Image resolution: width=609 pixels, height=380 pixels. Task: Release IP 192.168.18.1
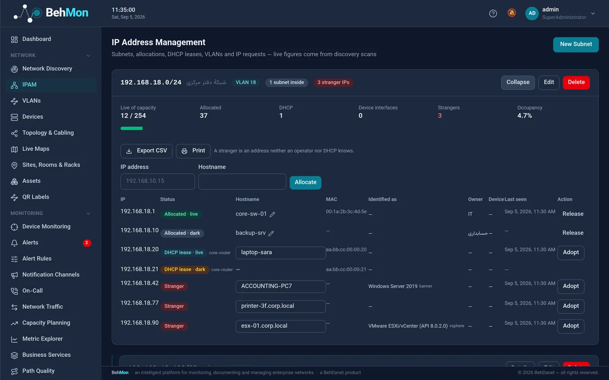pos(573,214)
